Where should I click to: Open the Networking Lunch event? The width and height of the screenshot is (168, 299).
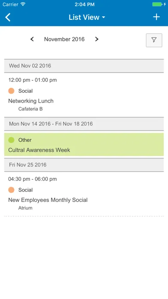point(84,95)
